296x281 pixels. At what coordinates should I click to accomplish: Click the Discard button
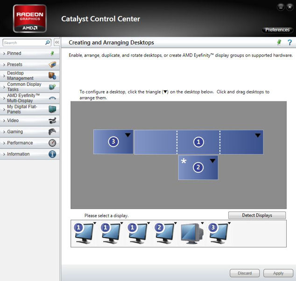point(245,273)
